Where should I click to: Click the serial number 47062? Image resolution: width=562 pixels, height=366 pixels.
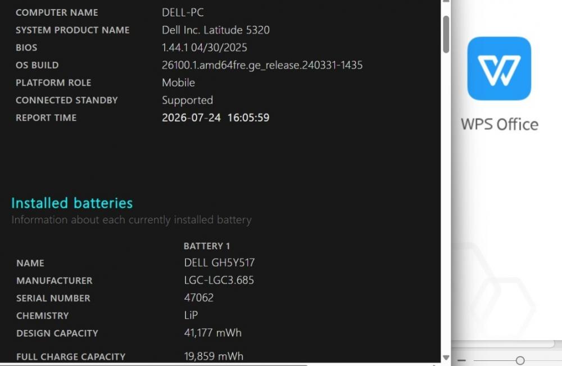[199, 298]
